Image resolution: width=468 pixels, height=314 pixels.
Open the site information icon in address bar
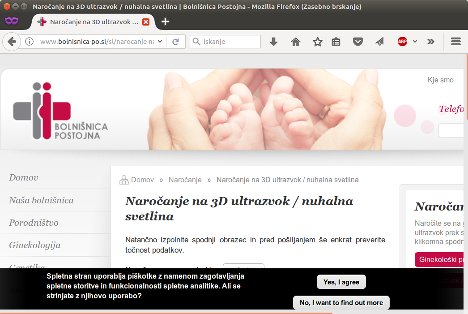point(29,42)
